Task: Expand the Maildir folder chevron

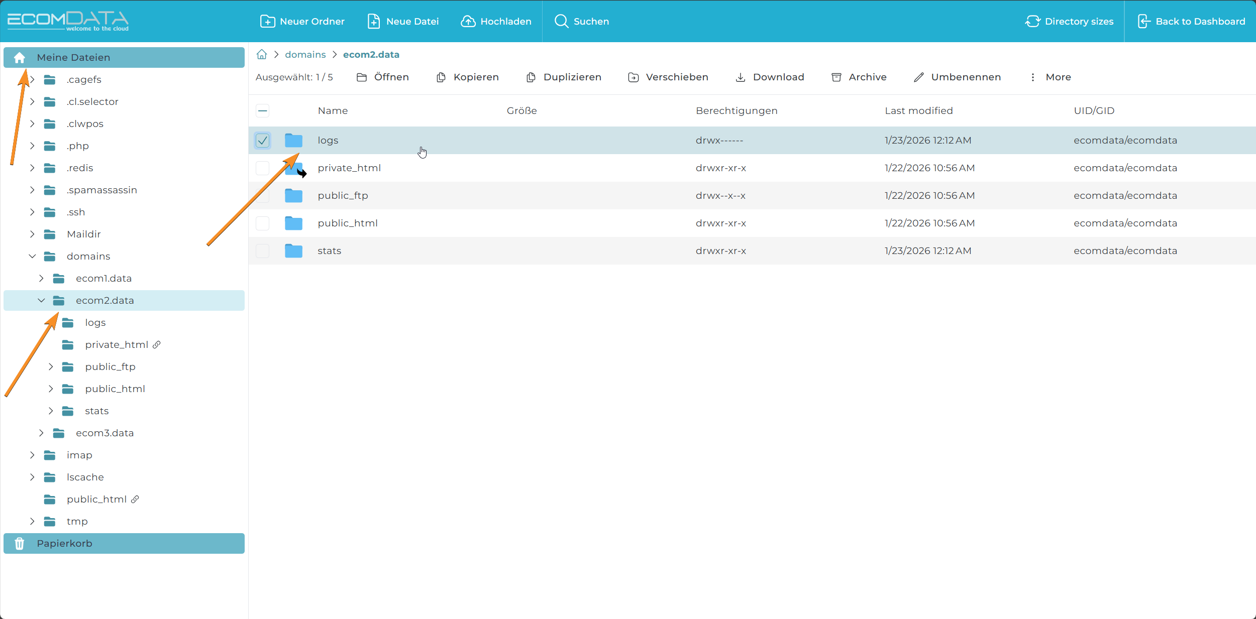Action: tap(32, 234)
